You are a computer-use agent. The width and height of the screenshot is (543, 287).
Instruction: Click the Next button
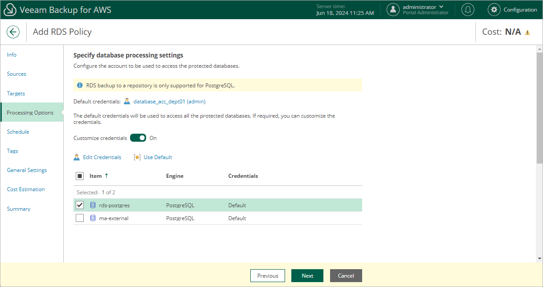[x=307, y=276]
